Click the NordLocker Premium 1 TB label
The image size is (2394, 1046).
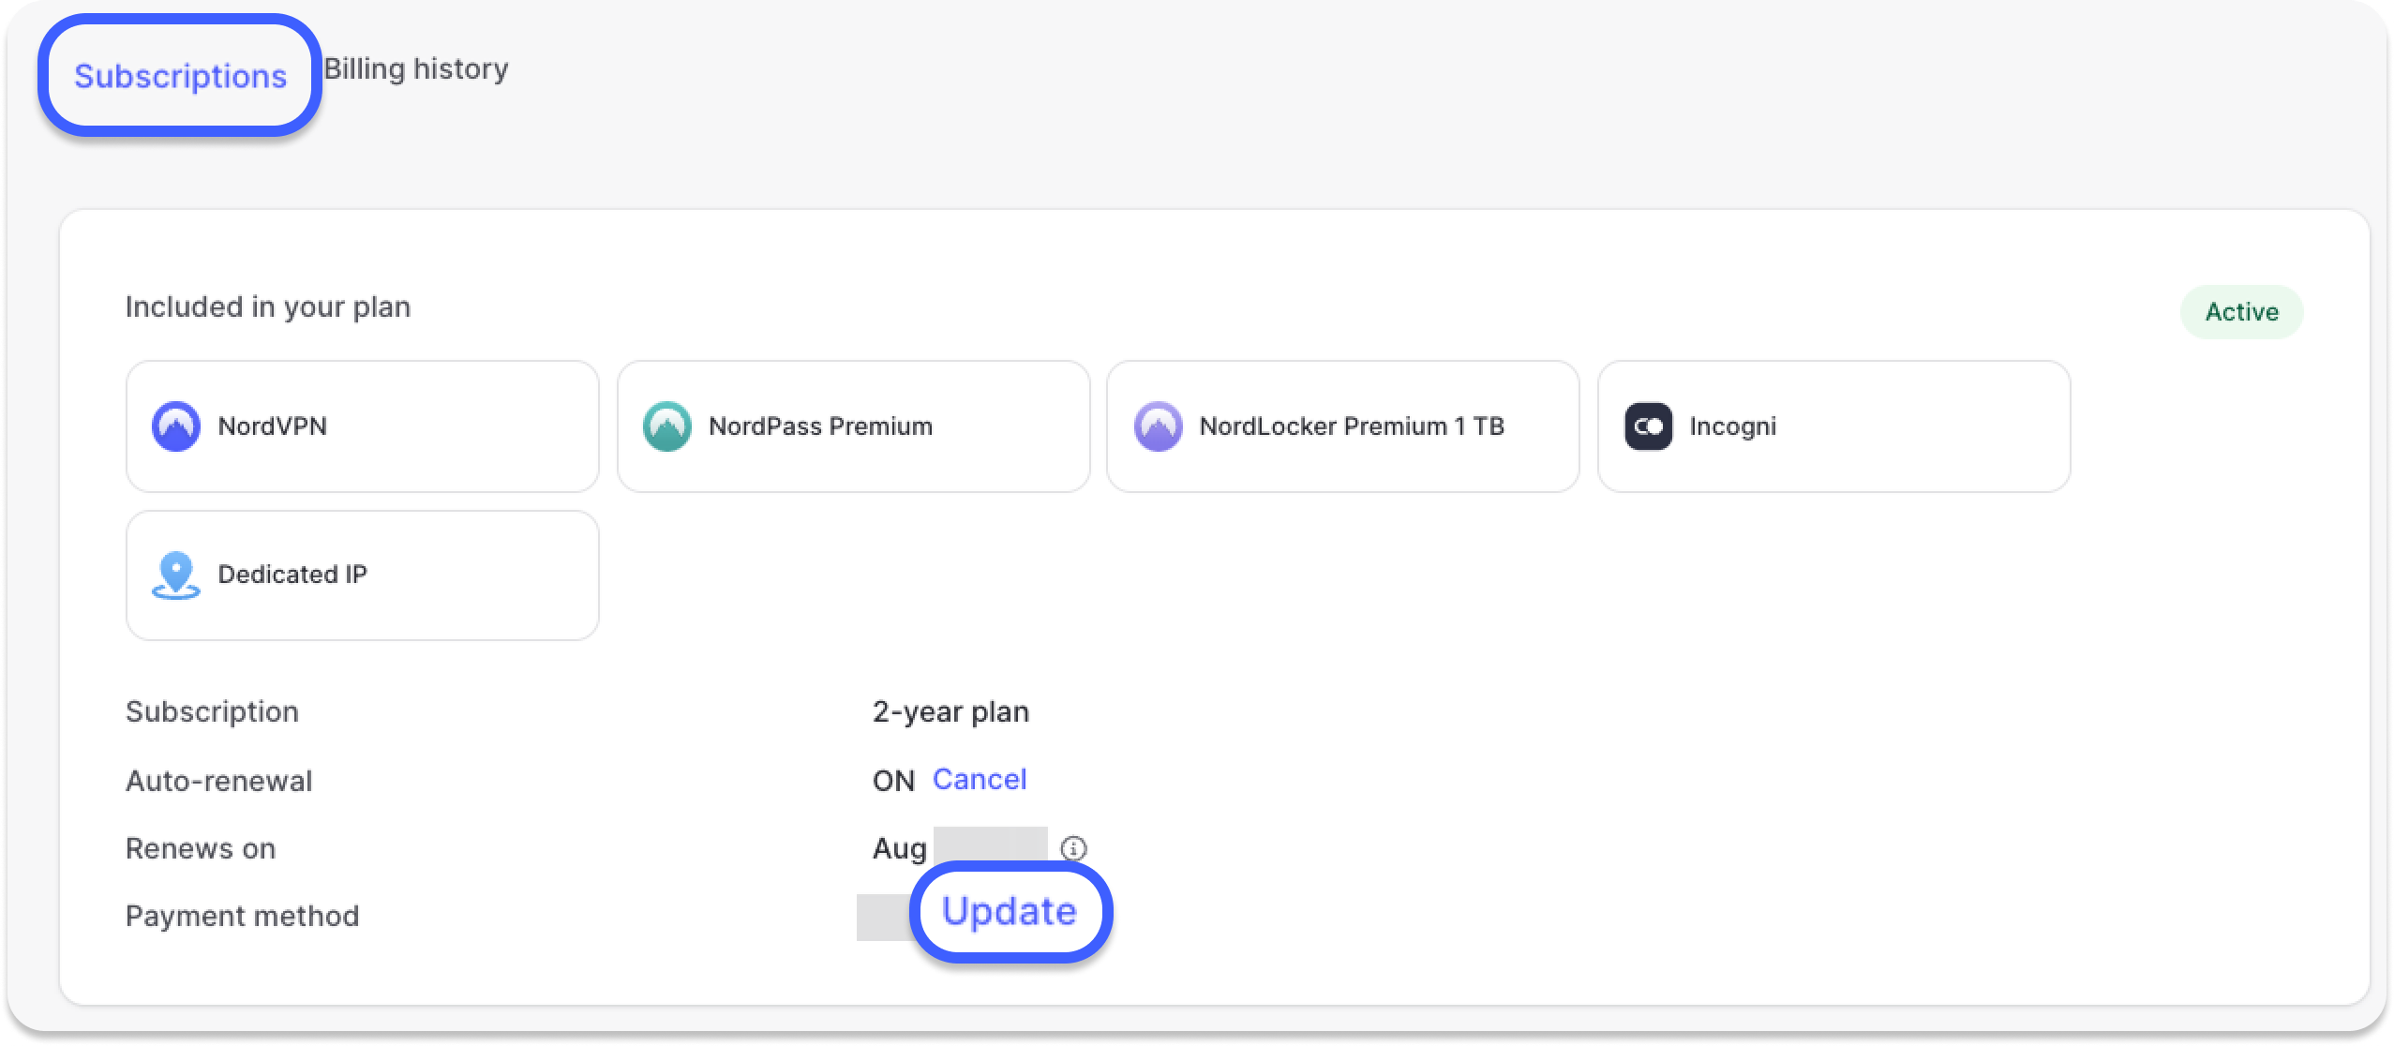coord(1352,426)
